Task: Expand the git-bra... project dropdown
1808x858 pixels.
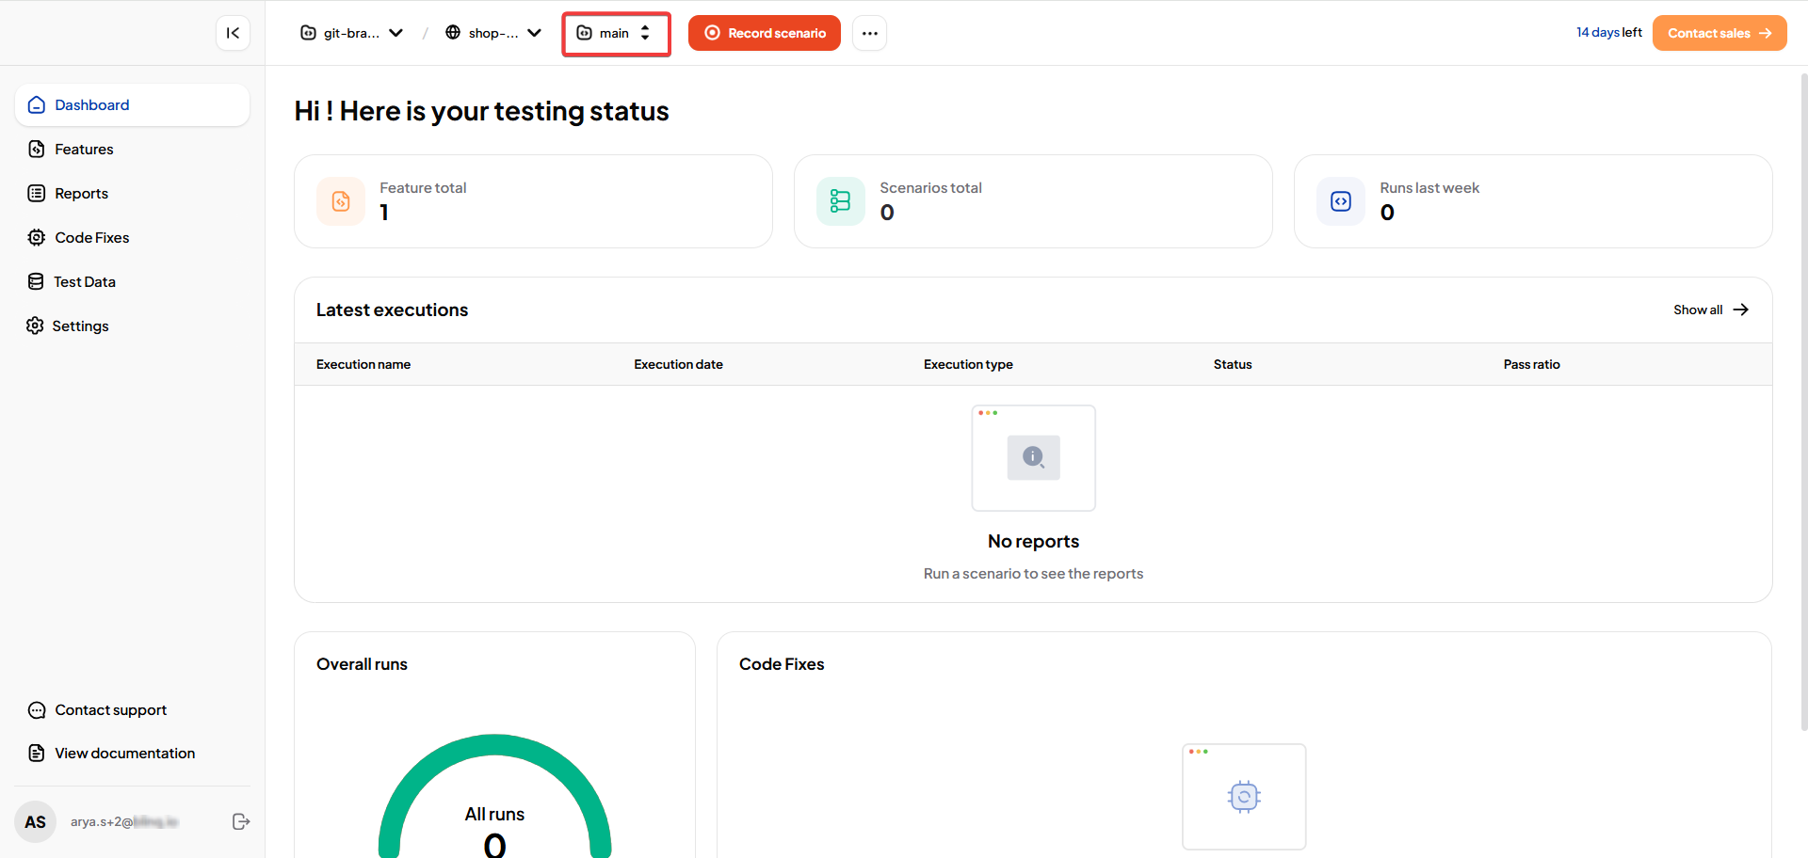Action: (351, 33)
